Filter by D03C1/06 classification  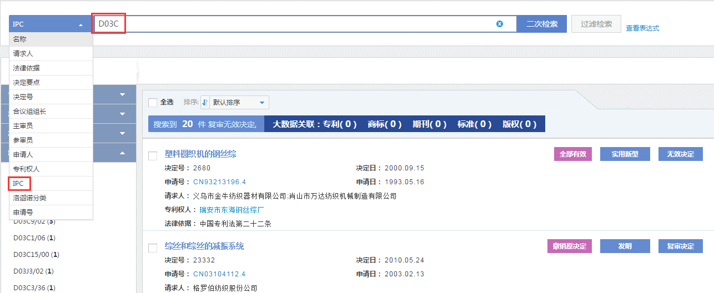(34, 238)
